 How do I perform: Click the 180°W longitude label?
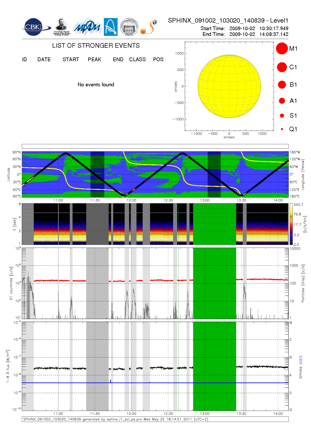coord(295,152)
